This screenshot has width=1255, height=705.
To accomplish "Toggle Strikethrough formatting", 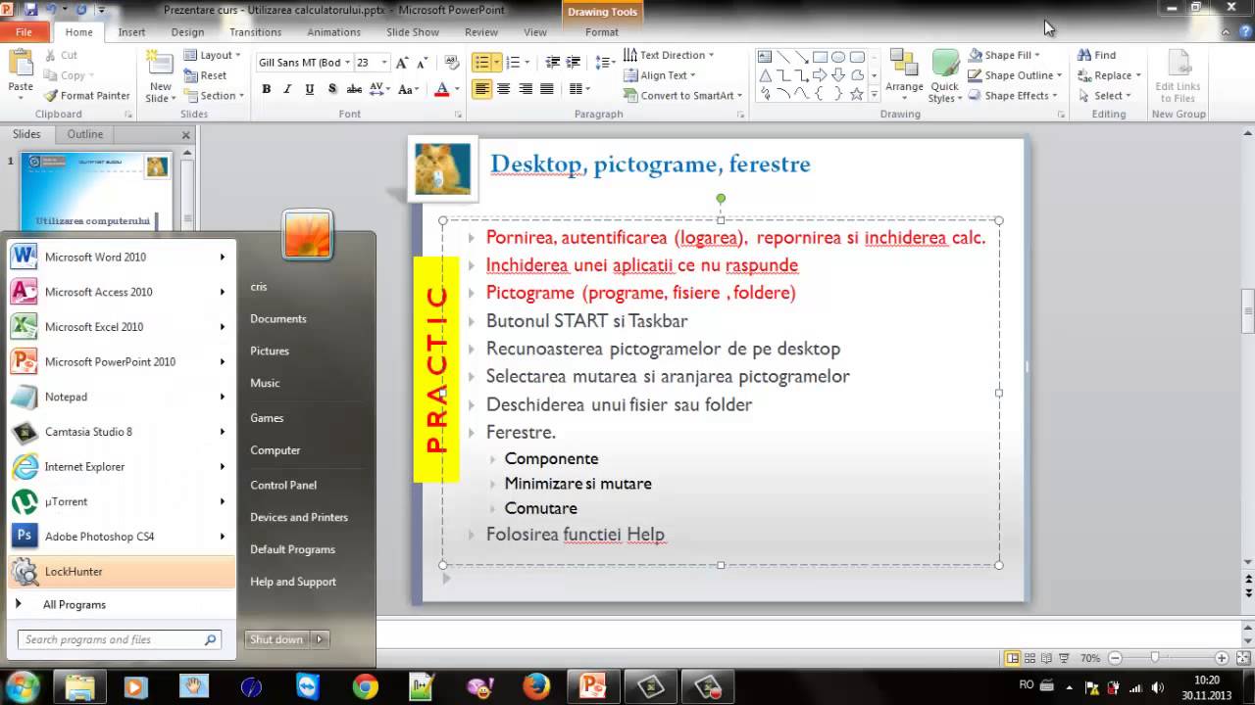I will pyautogui.click(x=355, y=89).
